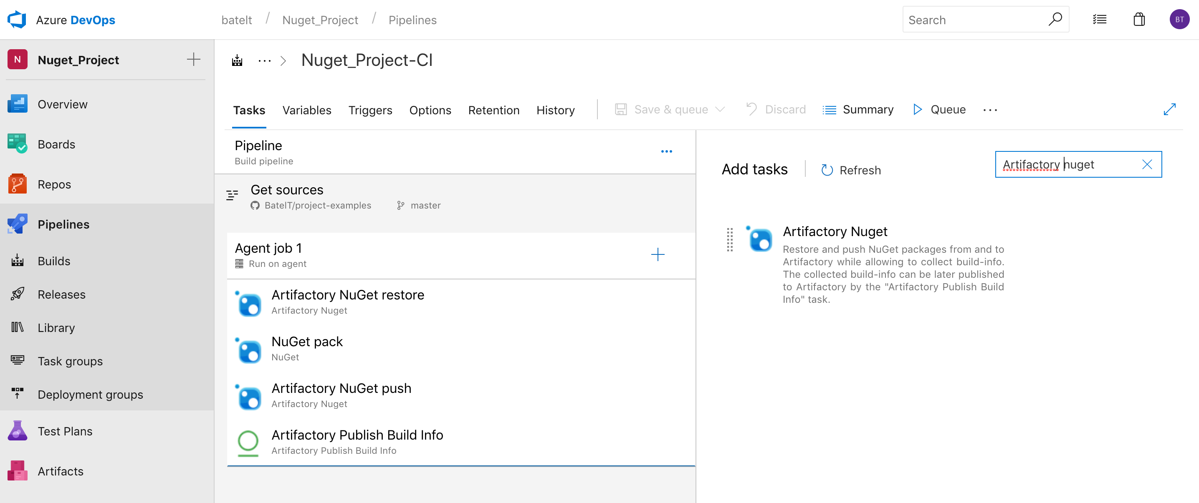The image size is (1199, 503).
Task: Clear the task search box text
Action: [1146, 165]
